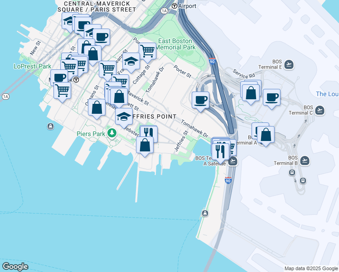Image resolution: width=339 pixels, height=272 pixels.
Task: Click the BOS Terminal E text label
Action: 270,64
